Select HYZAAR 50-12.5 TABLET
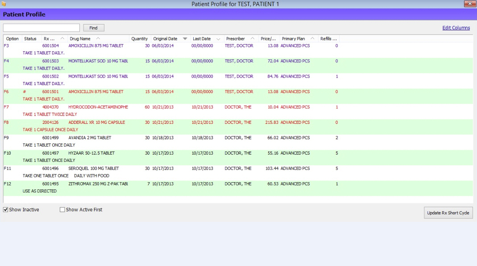The image size is (477, 266). (x=91, y=153)
